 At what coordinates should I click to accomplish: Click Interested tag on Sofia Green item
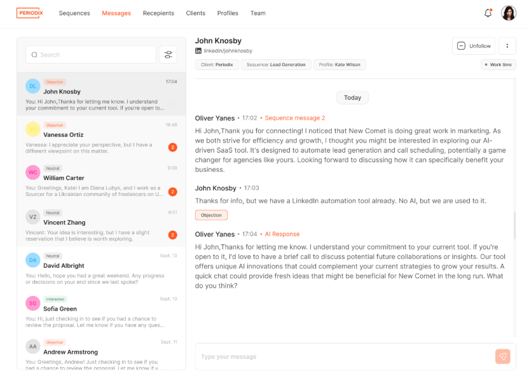[55, 300]
